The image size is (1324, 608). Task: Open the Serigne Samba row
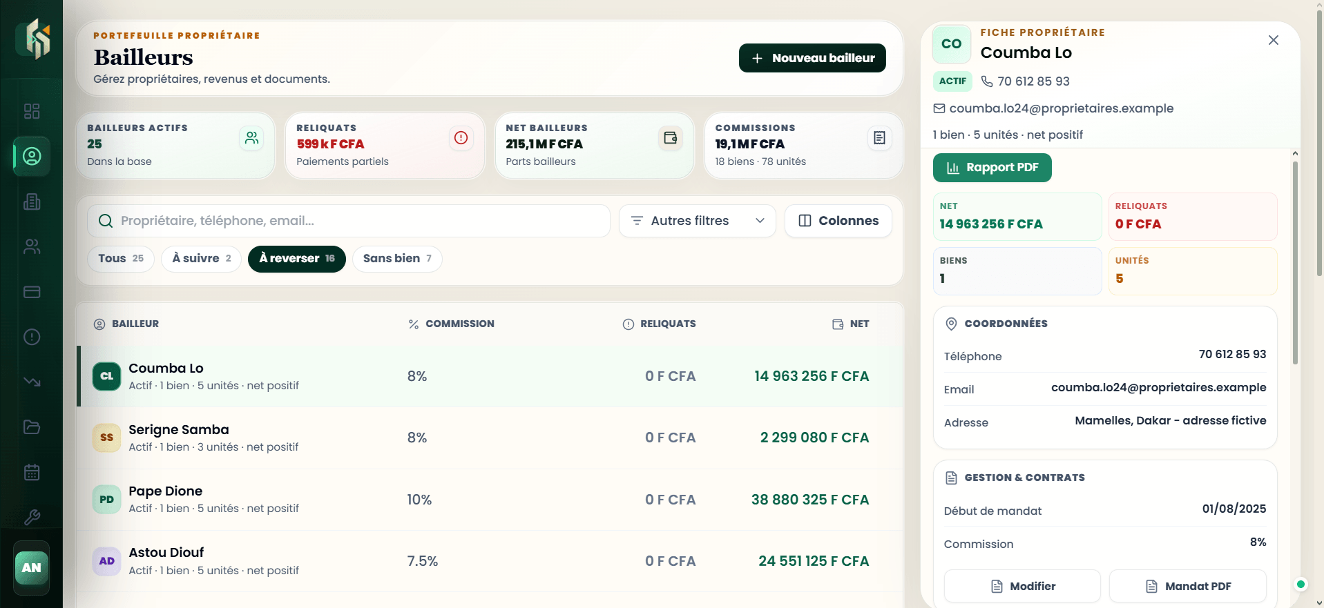(x=490, y=438)
